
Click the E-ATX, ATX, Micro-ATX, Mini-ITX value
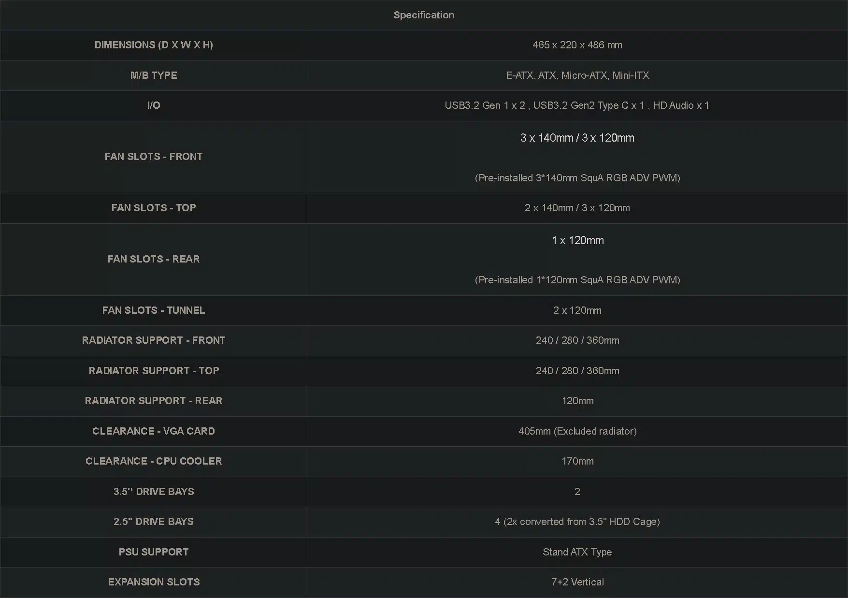point(577,75)
